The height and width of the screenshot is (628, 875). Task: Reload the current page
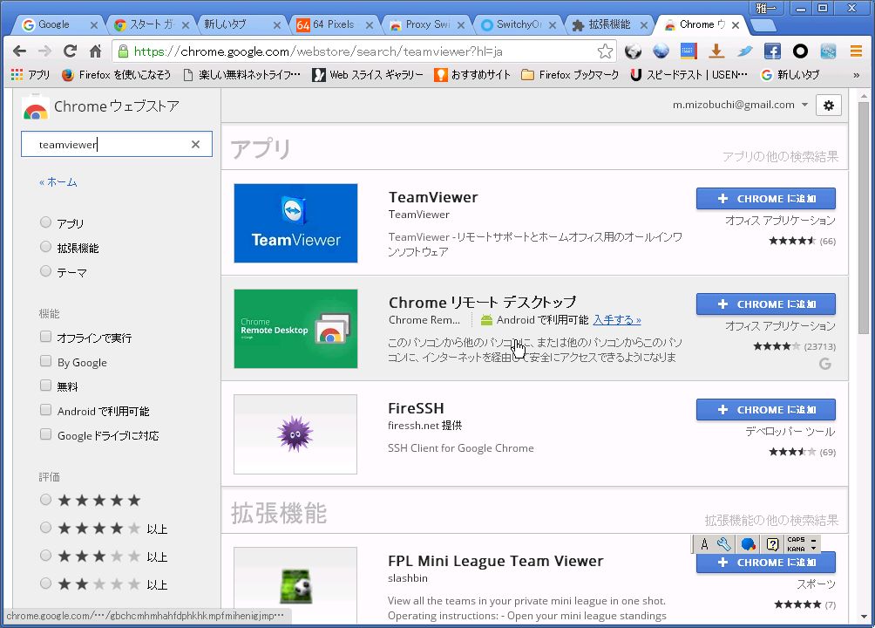[70, 51]
